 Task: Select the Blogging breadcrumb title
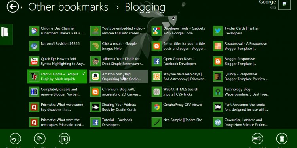point(145,7)
